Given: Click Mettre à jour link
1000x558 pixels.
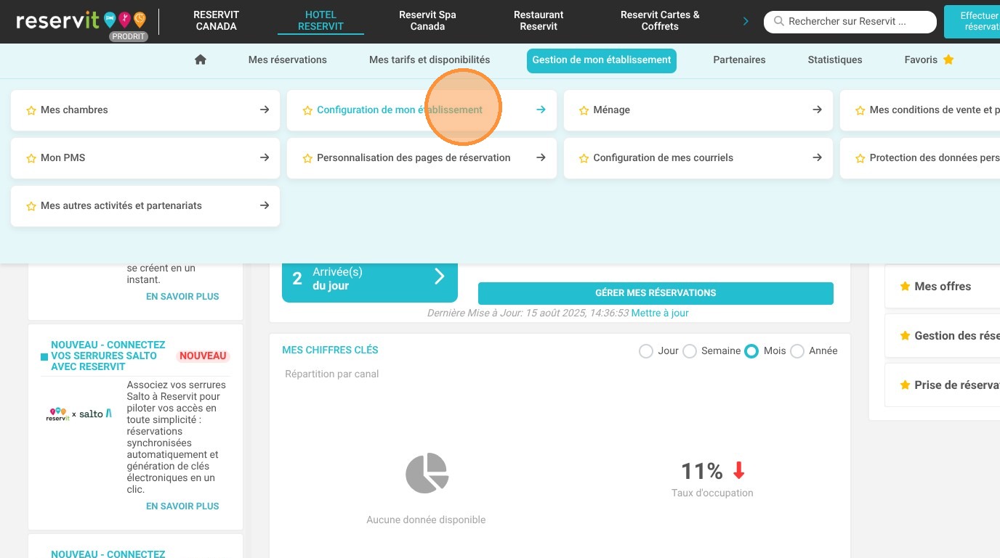Looking at the screenshot, I should click(660, 313).
